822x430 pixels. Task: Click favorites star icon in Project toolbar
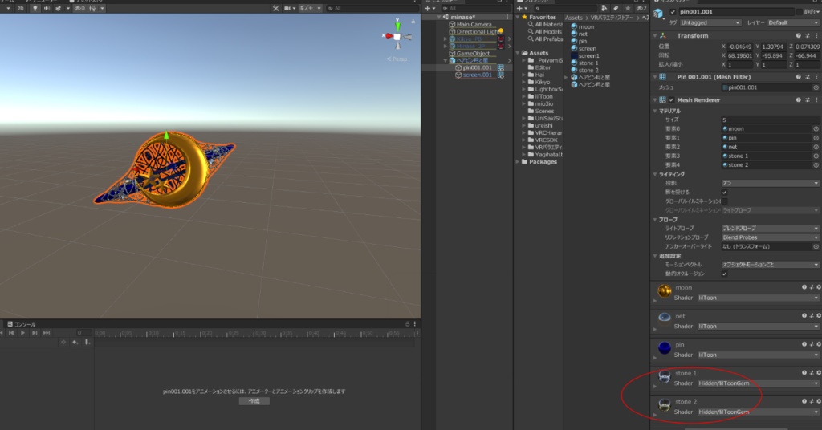tap(628, 8)
